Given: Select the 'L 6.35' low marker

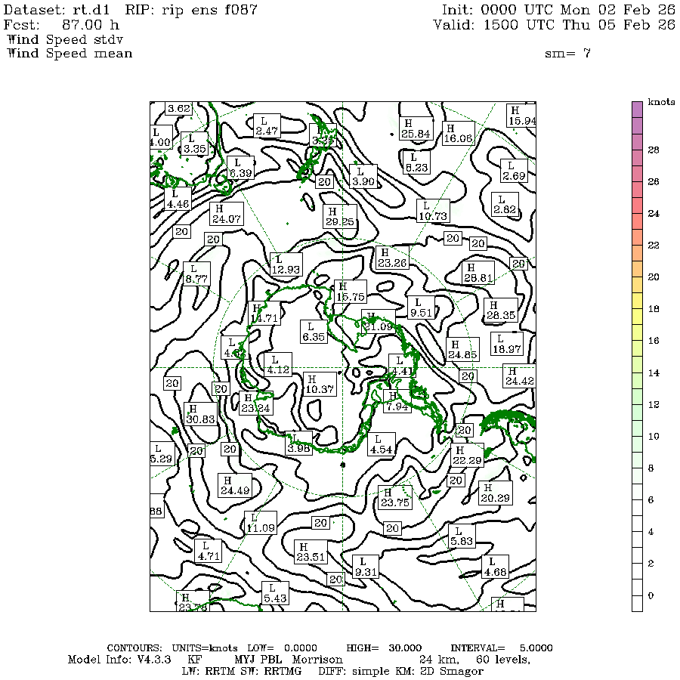Looking at the screenshot, I should [x=314, y=332].
